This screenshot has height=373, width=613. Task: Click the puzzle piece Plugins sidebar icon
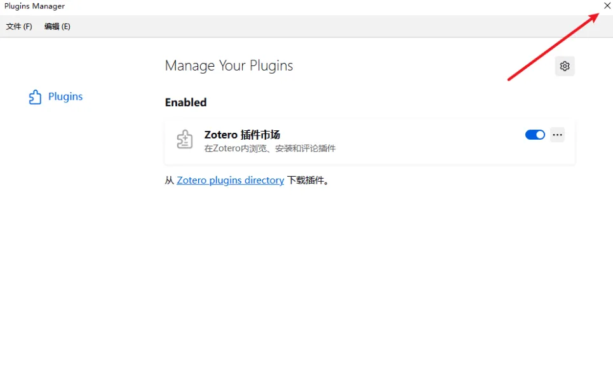(x=35, y=97)
